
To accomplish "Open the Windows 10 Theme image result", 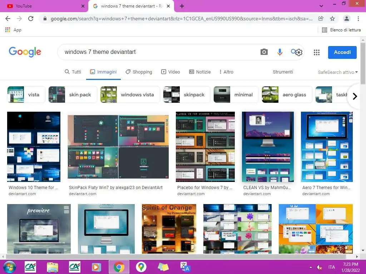I will point(34,147).
